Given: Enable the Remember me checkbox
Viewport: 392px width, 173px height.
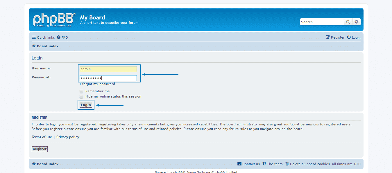Looking at the screenshot, I should click(x=81, y=91).
